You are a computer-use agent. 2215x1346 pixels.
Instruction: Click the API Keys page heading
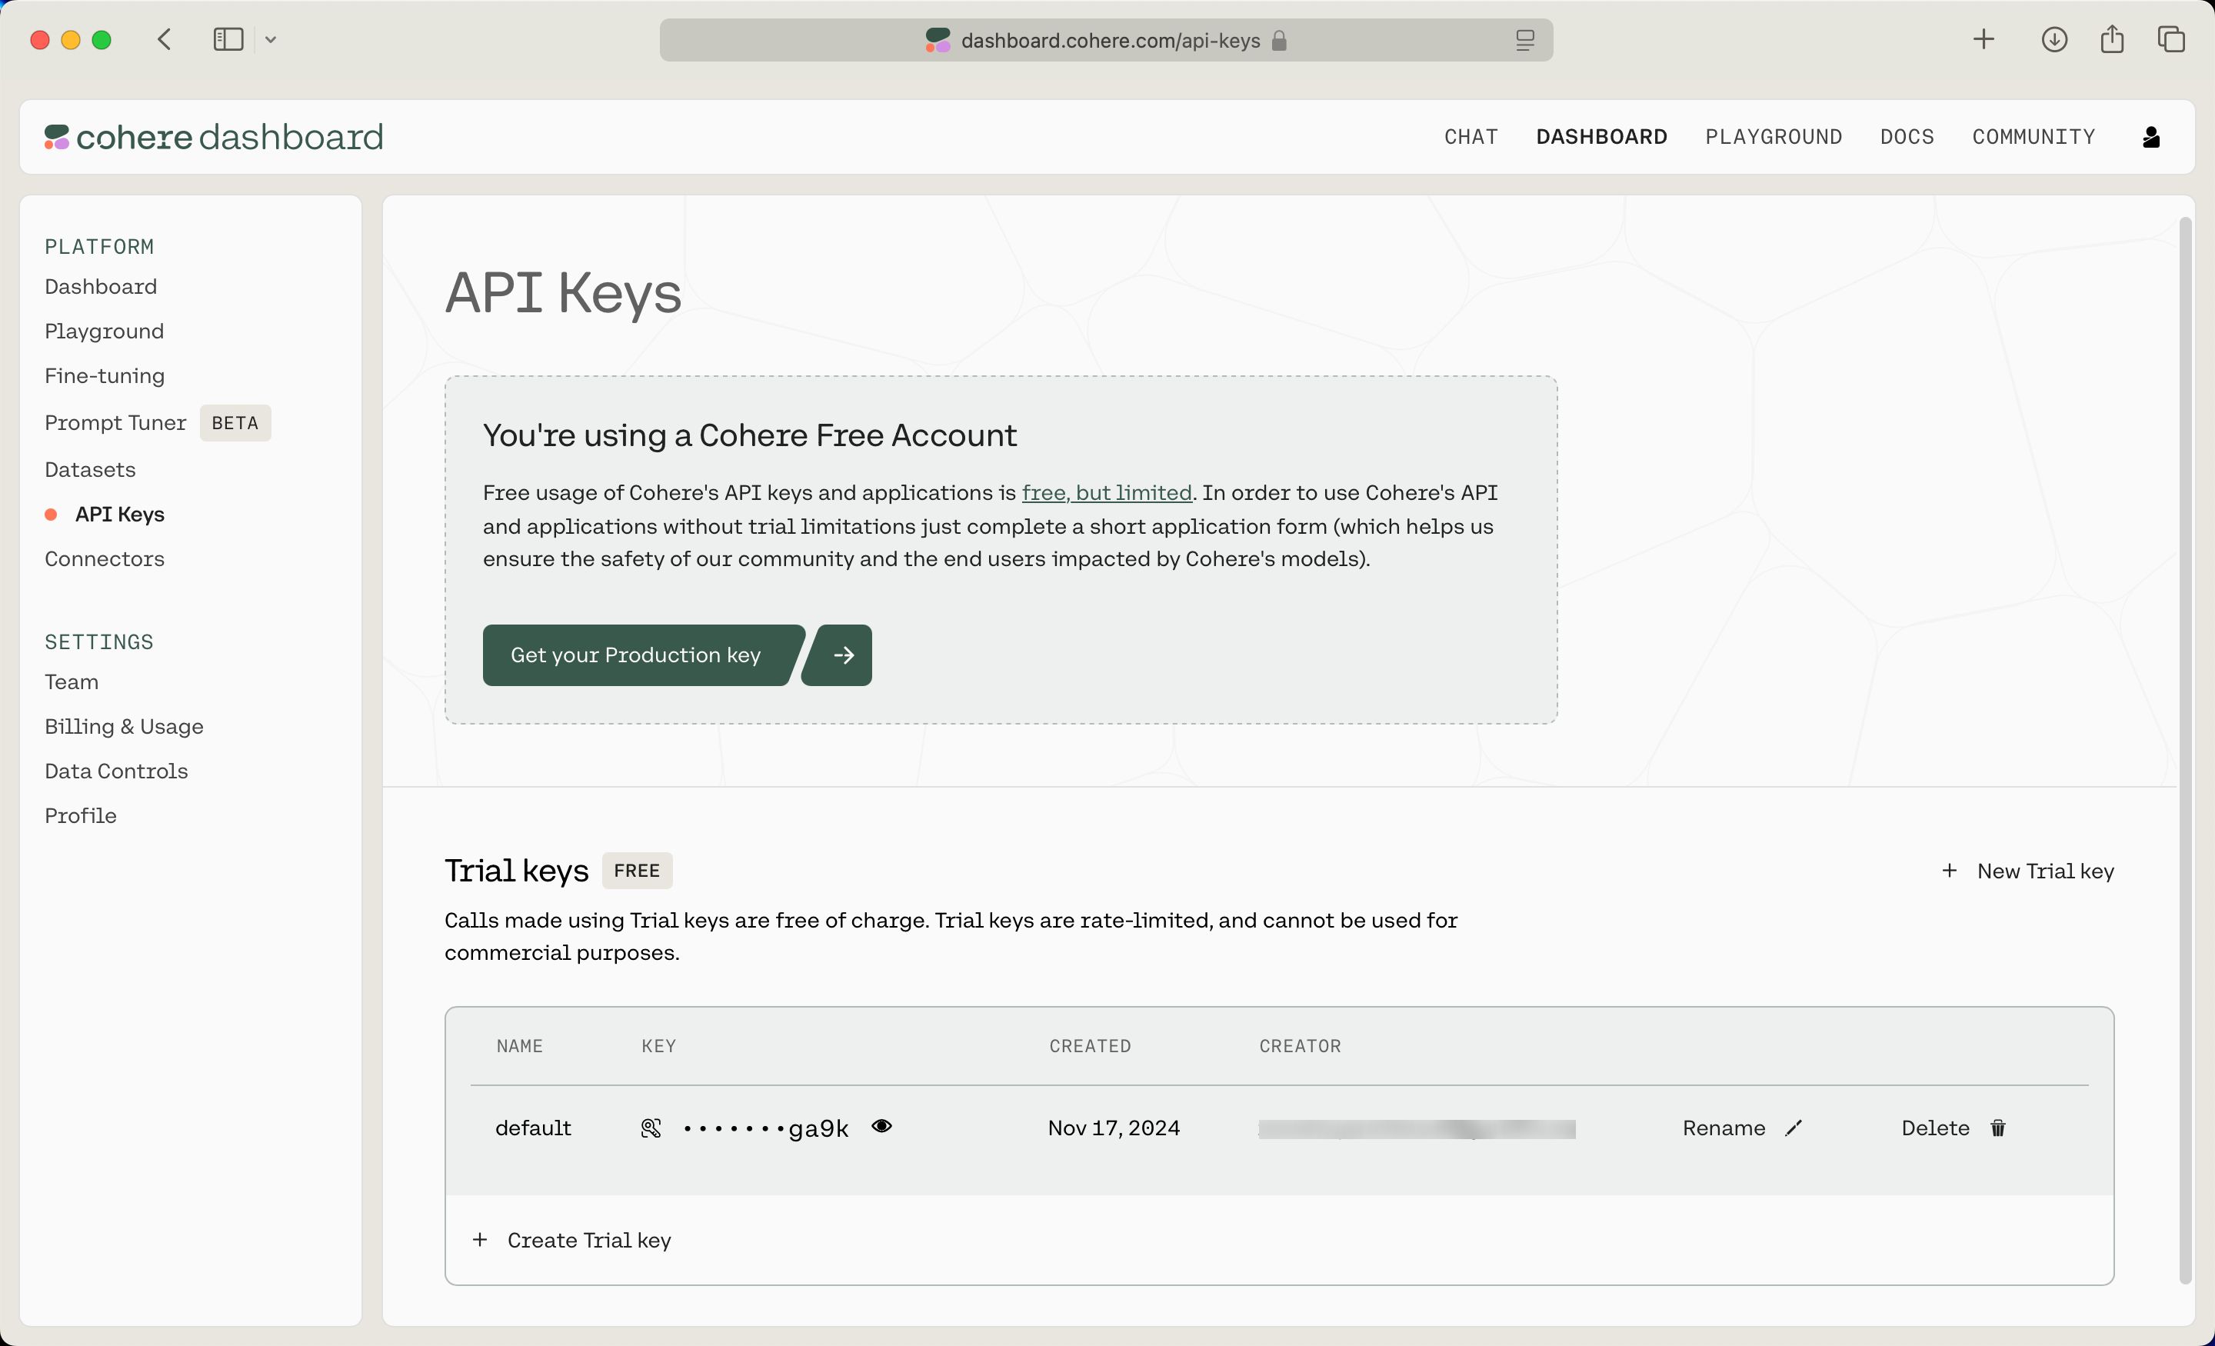[x=563, y=293]
